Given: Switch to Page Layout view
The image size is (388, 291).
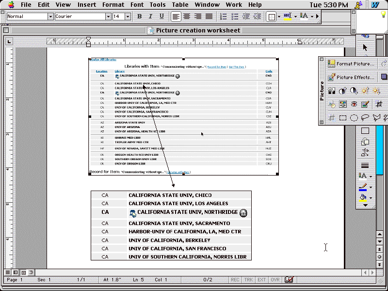Looking at the screenshot, I should click(x=23, y=273).
